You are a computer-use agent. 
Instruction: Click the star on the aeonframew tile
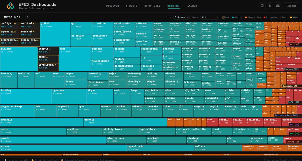point(18,40)
